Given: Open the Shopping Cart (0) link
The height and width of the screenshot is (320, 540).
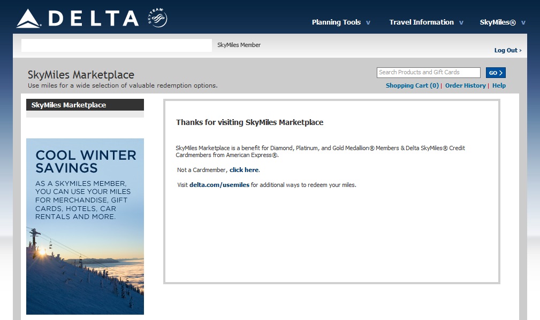Looking at the screenshot, I should (x=412, y=85).
